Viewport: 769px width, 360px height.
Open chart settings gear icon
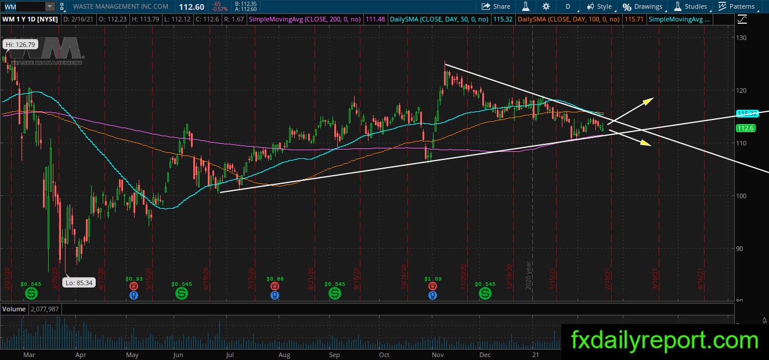[546, 6]
